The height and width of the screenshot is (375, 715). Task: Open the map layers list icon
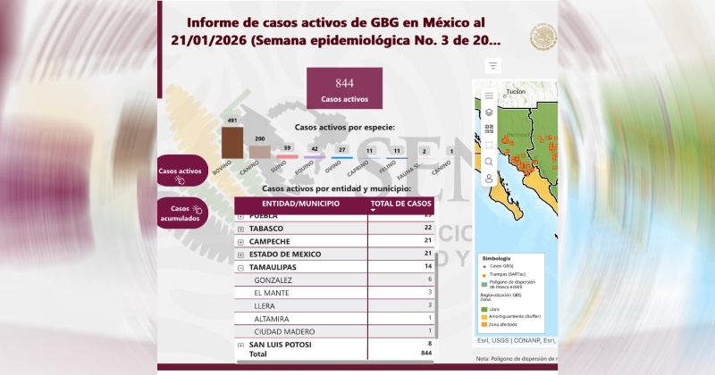click(489, 112)
